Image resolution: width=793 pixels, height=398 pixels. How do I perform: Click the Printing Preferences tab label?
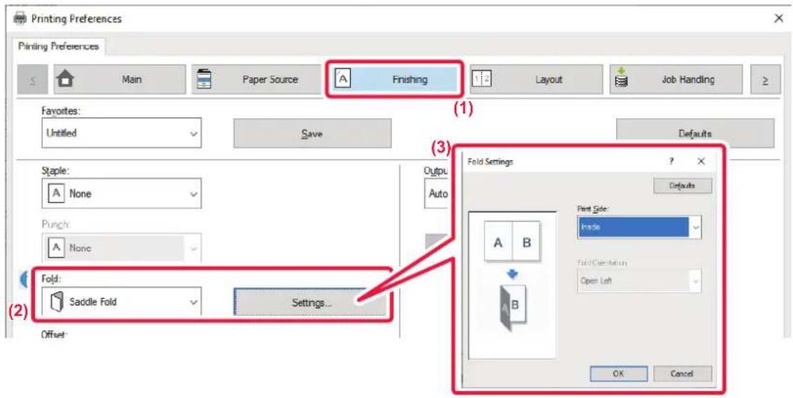pyautogui.click(x=58, y=46)
